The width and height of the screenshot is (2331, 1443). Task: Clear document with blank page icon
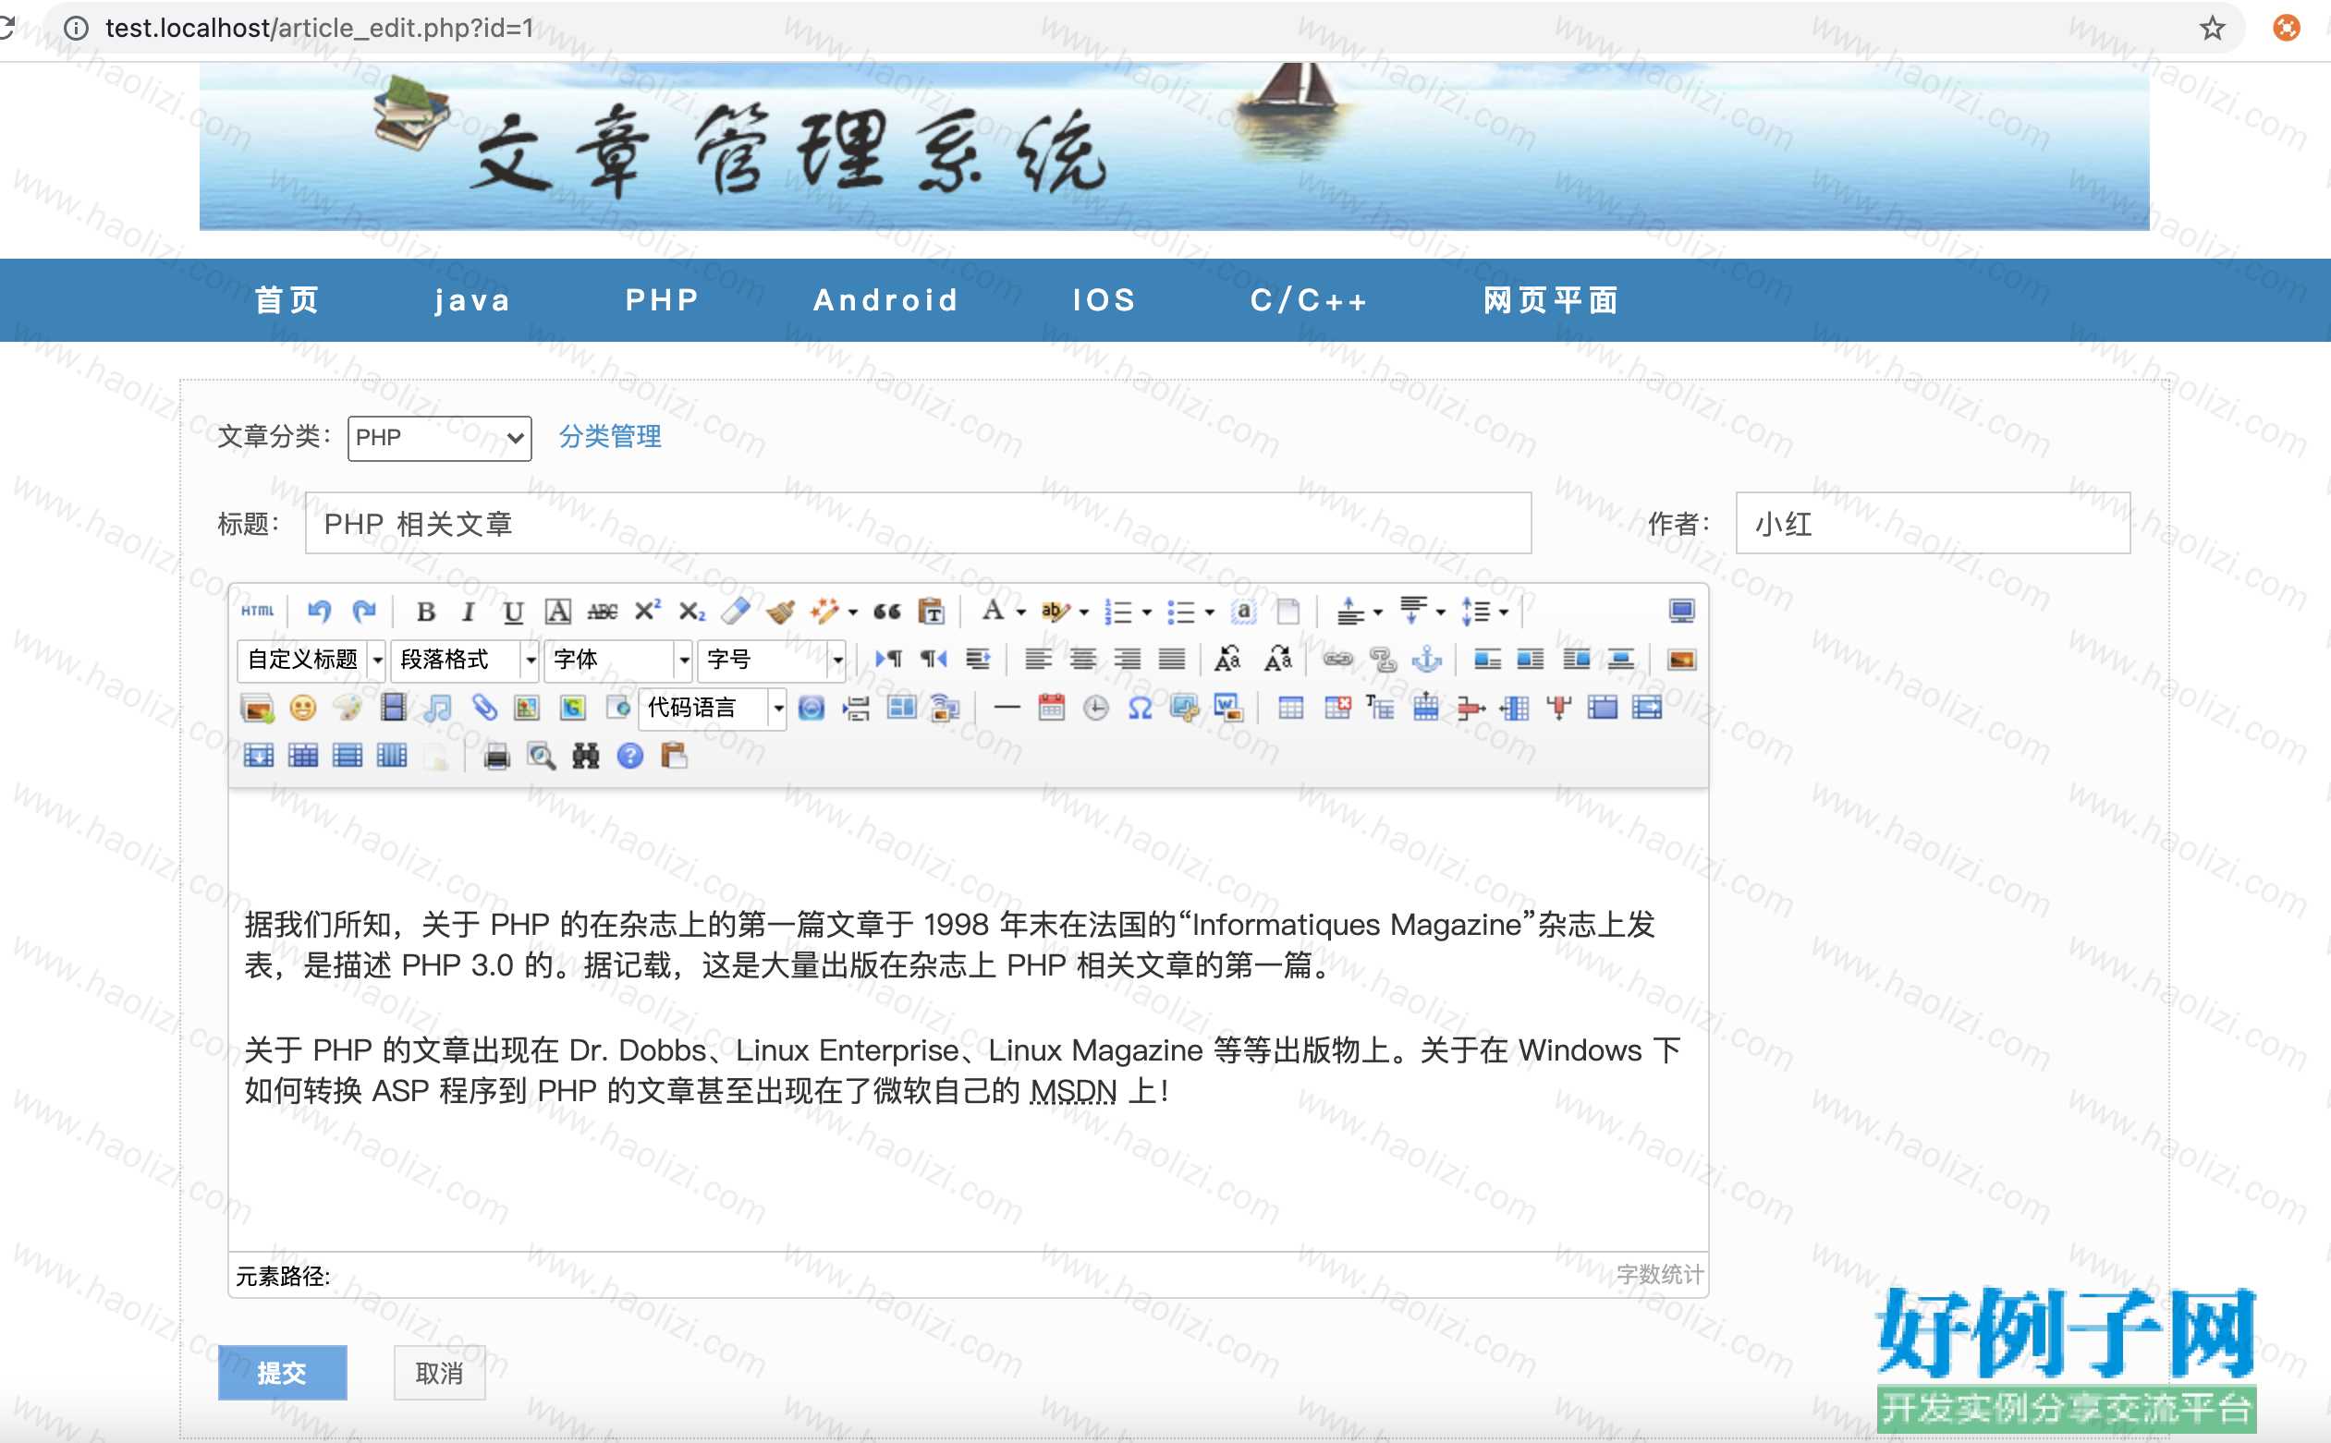(x=1288, y=612)
